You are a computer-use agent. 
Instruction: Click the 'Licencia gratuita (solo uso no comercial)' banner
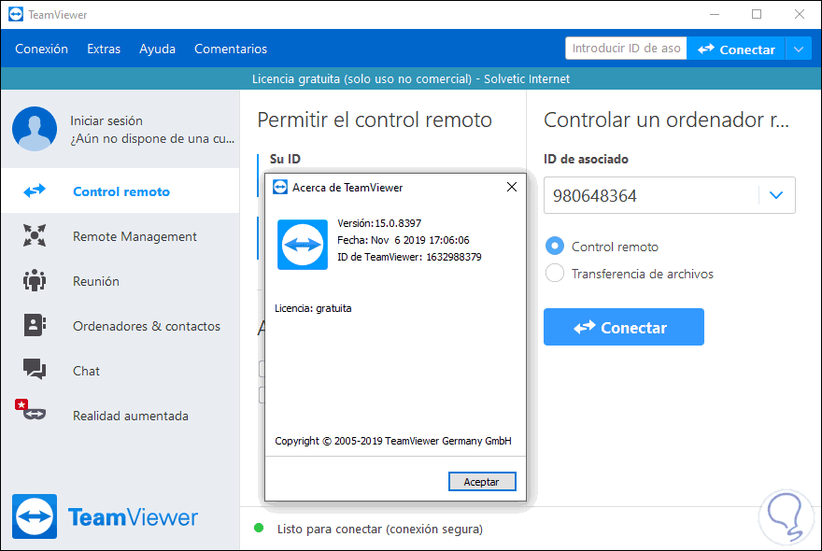coord(410,78)
